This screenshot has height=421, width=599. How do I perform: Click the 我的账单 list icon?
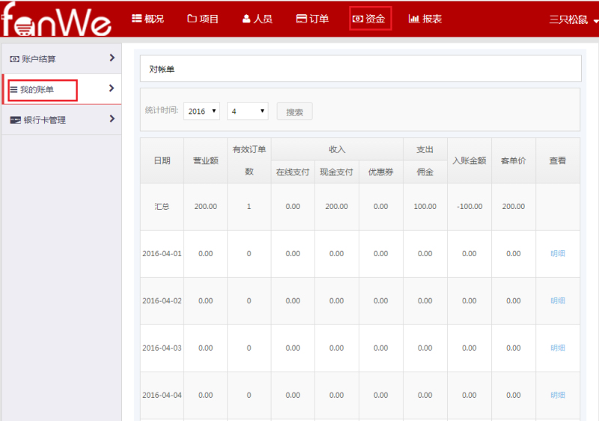pos(13,90)
